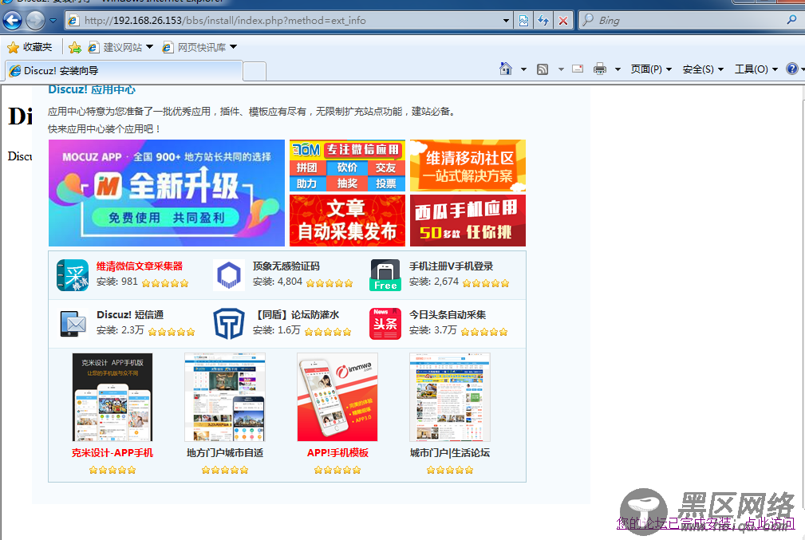Viewport: 805px width, 540px height.
Task: Select the Discuz! 安装向导 tab
Action: pyautogui.click(x=124, y=71)
